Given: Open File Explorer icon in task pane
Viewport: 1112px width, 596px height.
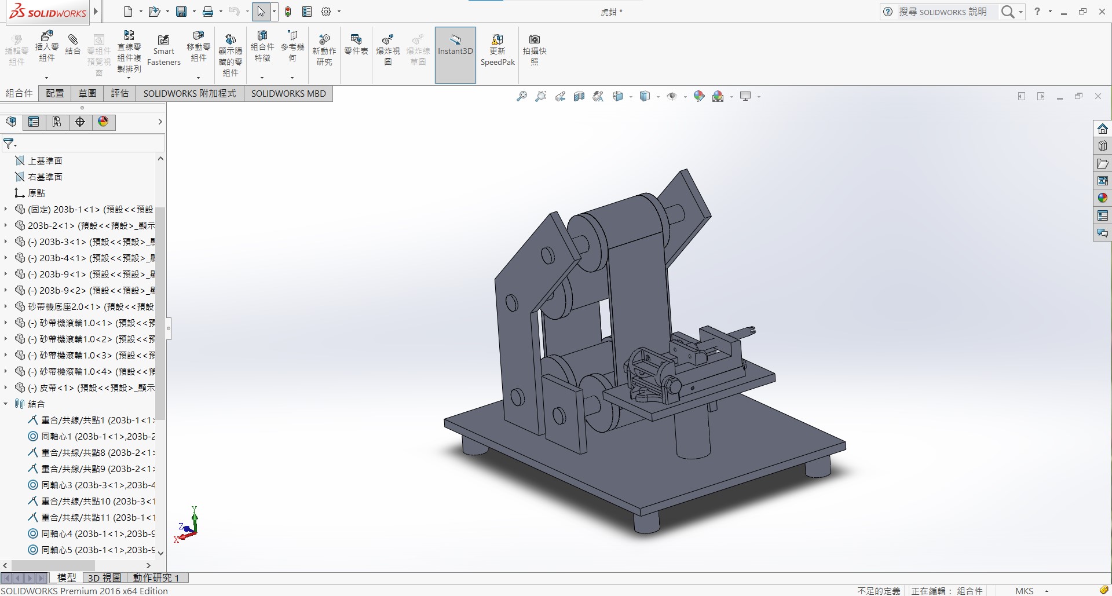Looking at the screenshot, I should click(x=1102, y=163).
